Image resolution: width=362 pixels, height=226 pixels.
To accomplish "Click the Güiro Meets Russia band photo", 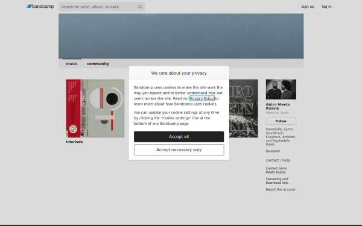I will click(x=281, y=89).
